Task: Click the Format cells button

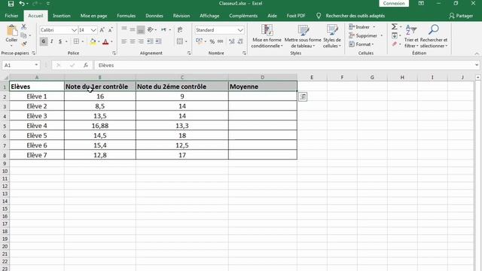Action: pos(361,44)
